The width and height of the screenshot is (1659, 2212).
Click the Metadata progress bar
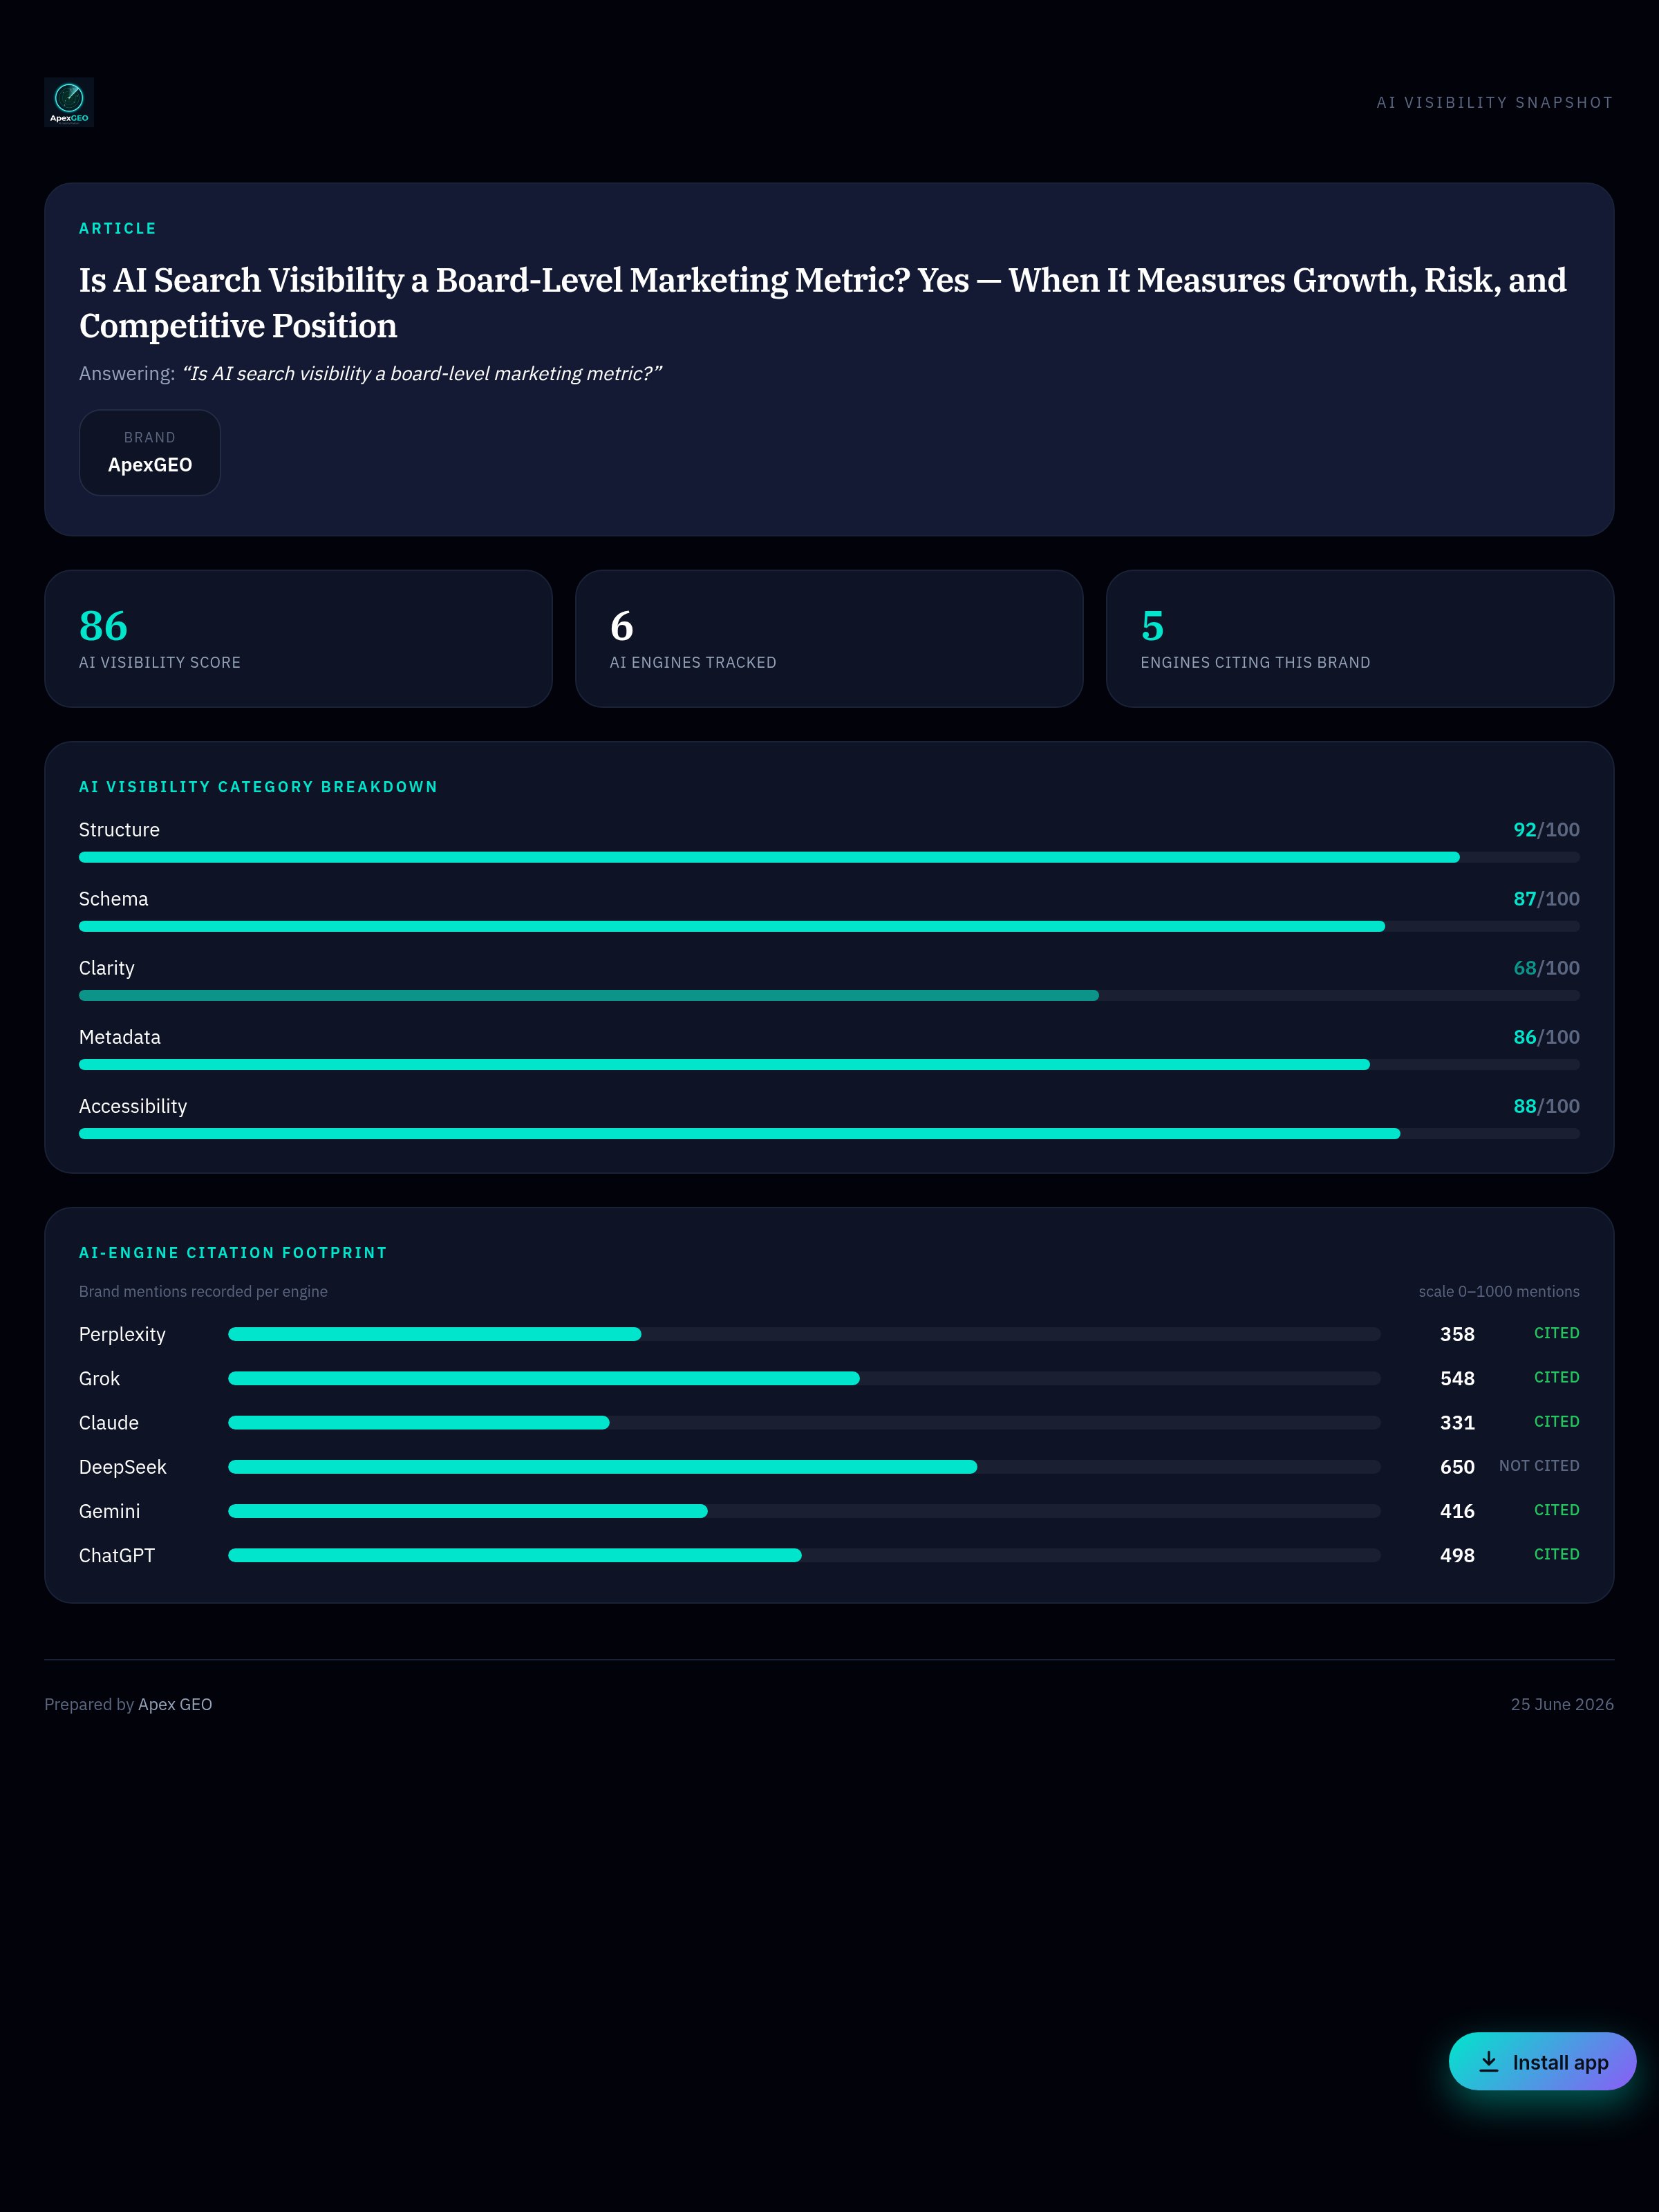[829, 1064]
